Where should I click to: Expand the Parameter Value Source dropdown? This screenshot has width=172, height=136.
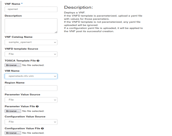tap(31, 100)
